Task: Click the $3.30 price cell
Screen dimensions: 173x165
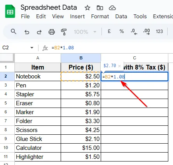Action: click(81, 121)
